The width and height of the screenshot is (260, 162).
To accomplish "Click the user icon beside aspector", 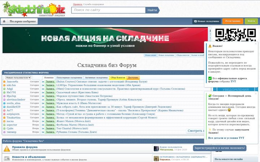I will 4,125.
